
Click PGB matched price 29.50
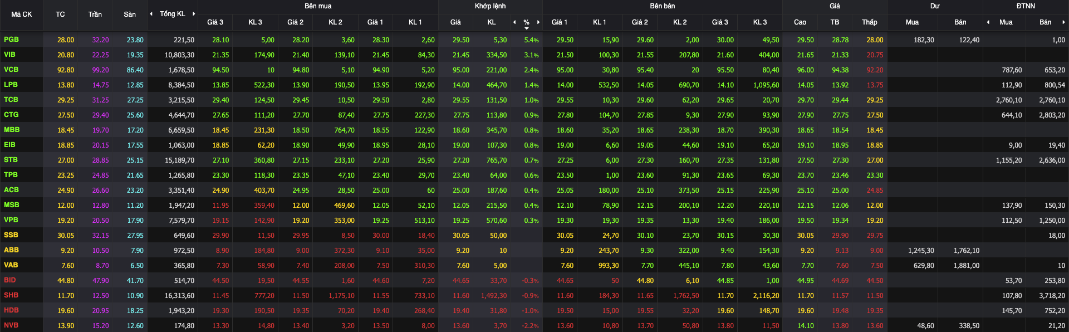click(x=461, y=40)
